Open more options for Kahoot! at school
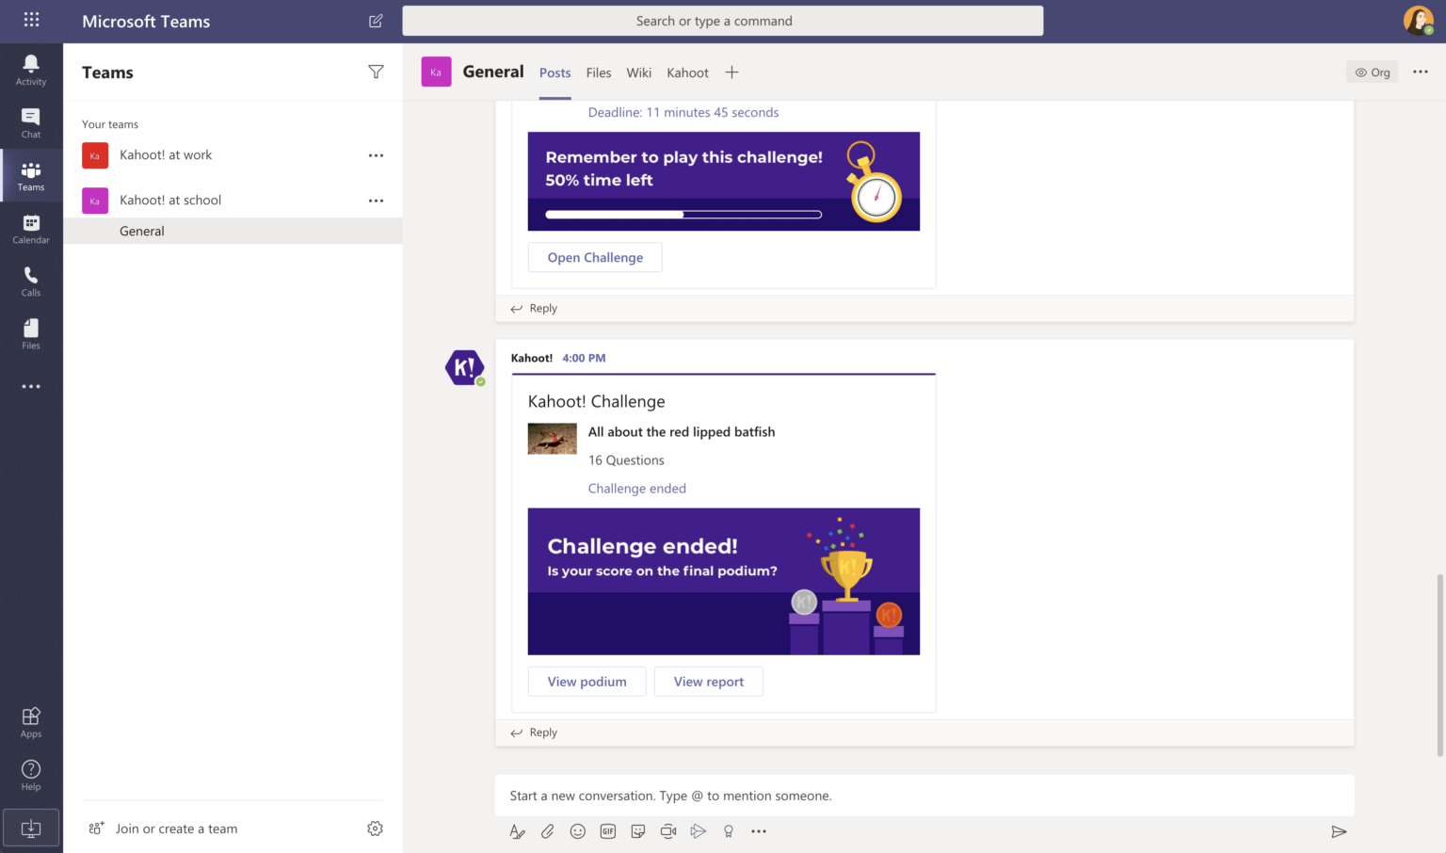 click(376, 200)
